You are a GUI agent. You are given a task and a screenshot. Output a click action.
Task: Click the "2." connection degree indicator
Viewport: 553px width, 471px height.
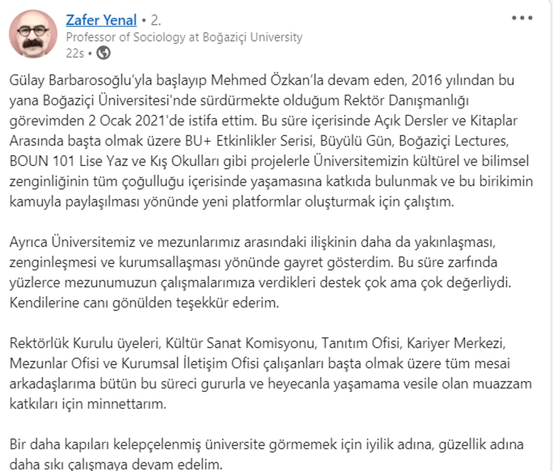[155, 20]
